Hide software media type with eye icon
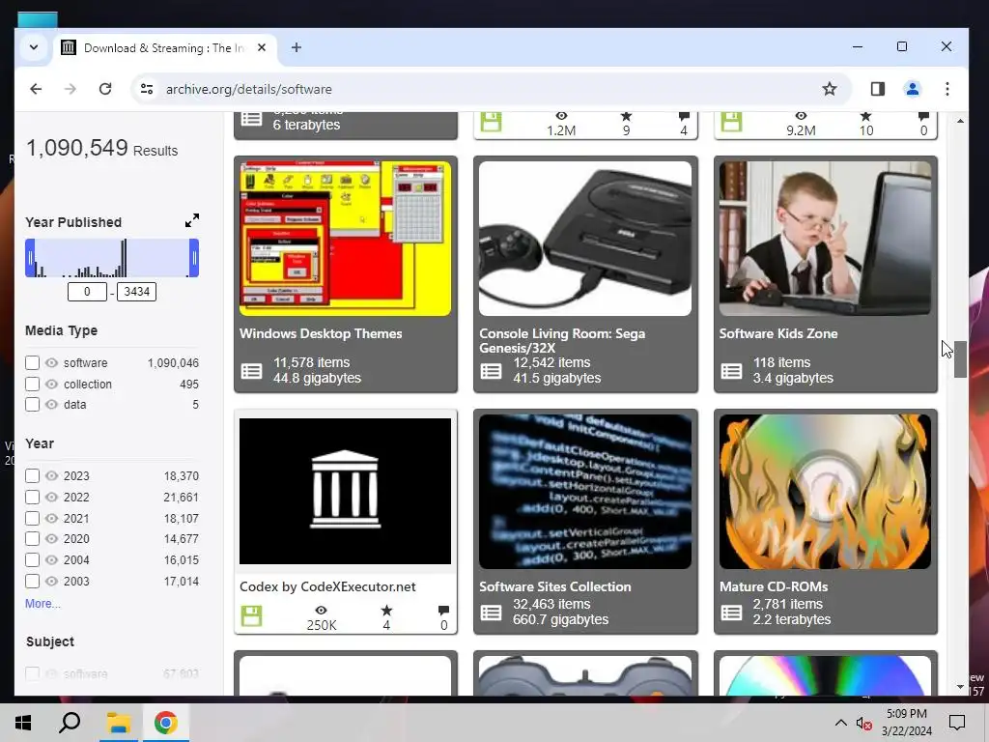The height and width of the screenshot is (742, 989). (52, 363)
